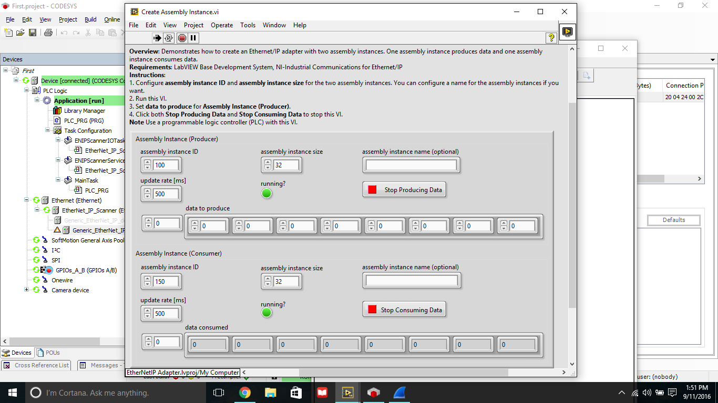718x403 pixels.
Task: Click the Undo icon in CODESYS toolbar
Action: (64, 33)
